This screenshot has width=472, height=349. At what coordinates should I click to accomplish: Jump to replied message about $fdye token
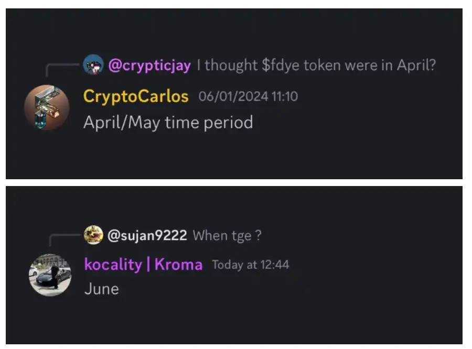[316, 66]
